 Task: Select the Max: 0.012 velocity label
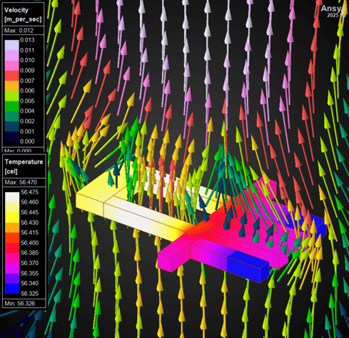[x=19, y=31]
